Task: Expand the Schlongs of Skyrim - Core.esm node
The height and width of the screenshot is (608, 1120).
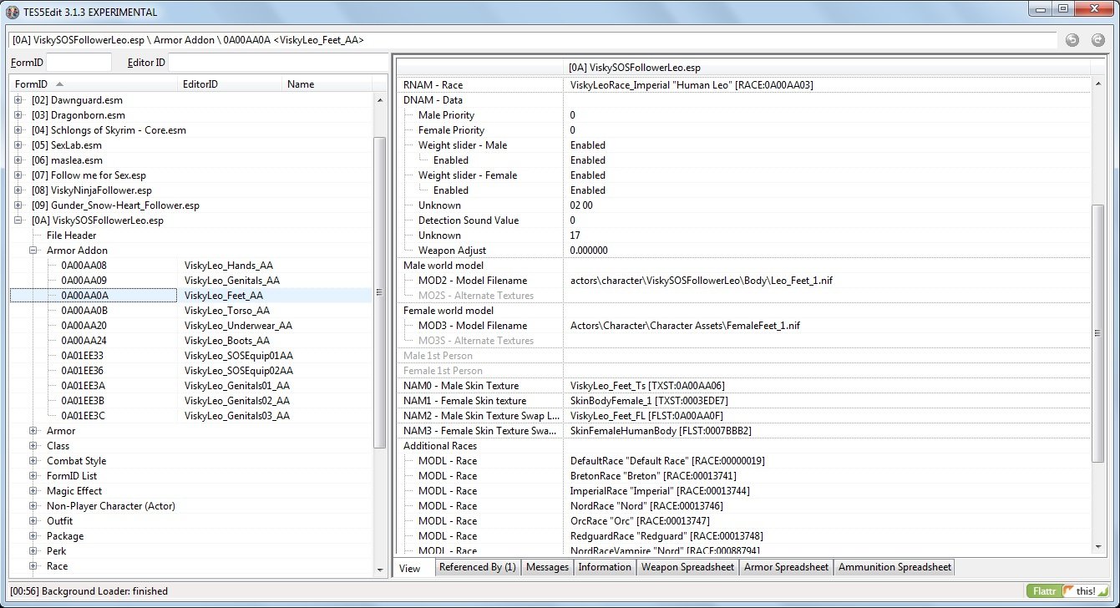Action: pyautogui.click(x=18, y=130)
